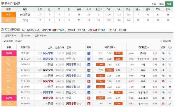Screen dimensions: 175x107
Task: Click the pink 英锦赛 tag for 15-09-02 match
Action: [9, 53]
